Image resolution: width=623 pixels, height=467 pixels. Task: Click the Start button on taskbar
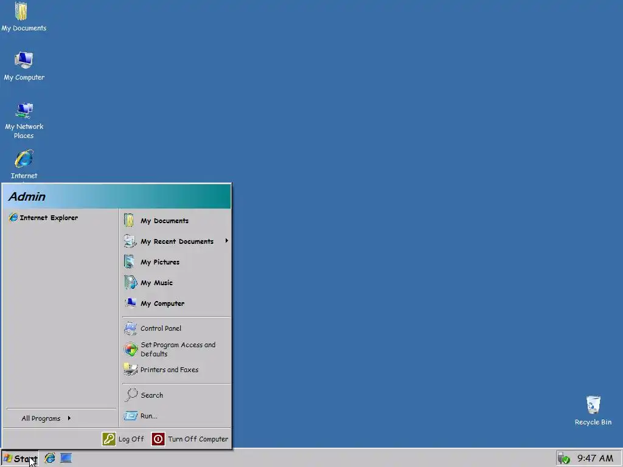point(20,458)
